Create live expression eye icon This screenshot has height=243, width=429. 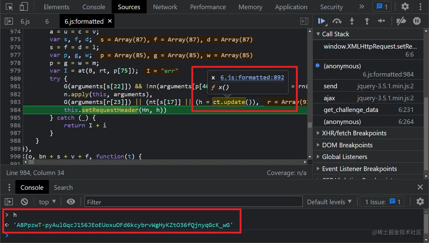tap(71, 202)
